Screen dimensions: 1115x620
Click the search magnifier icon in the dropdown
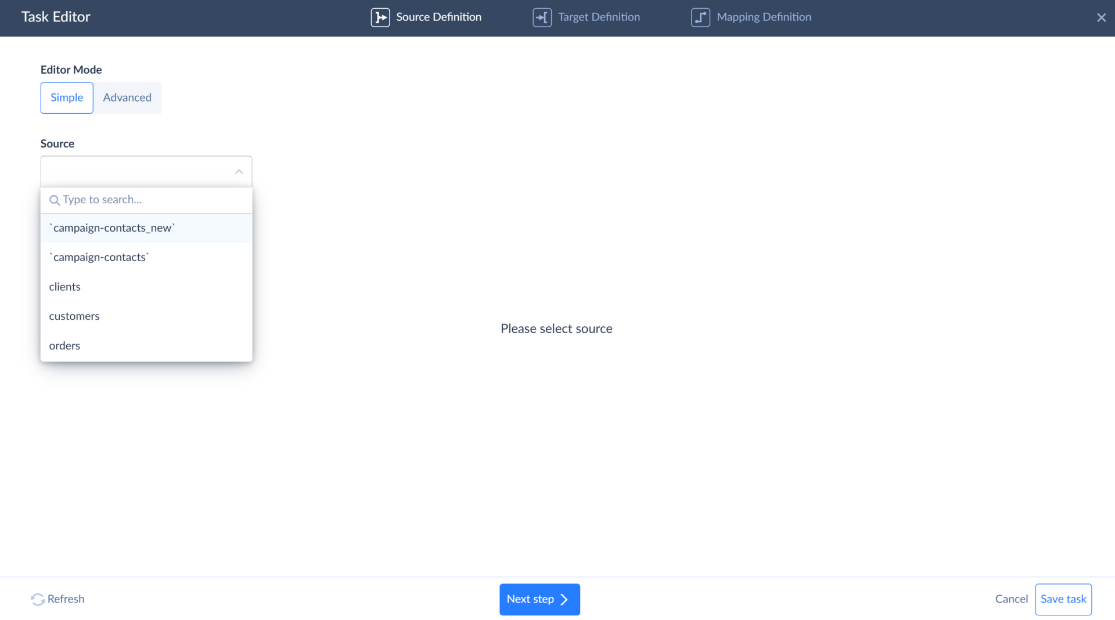[x=55, y=200]
